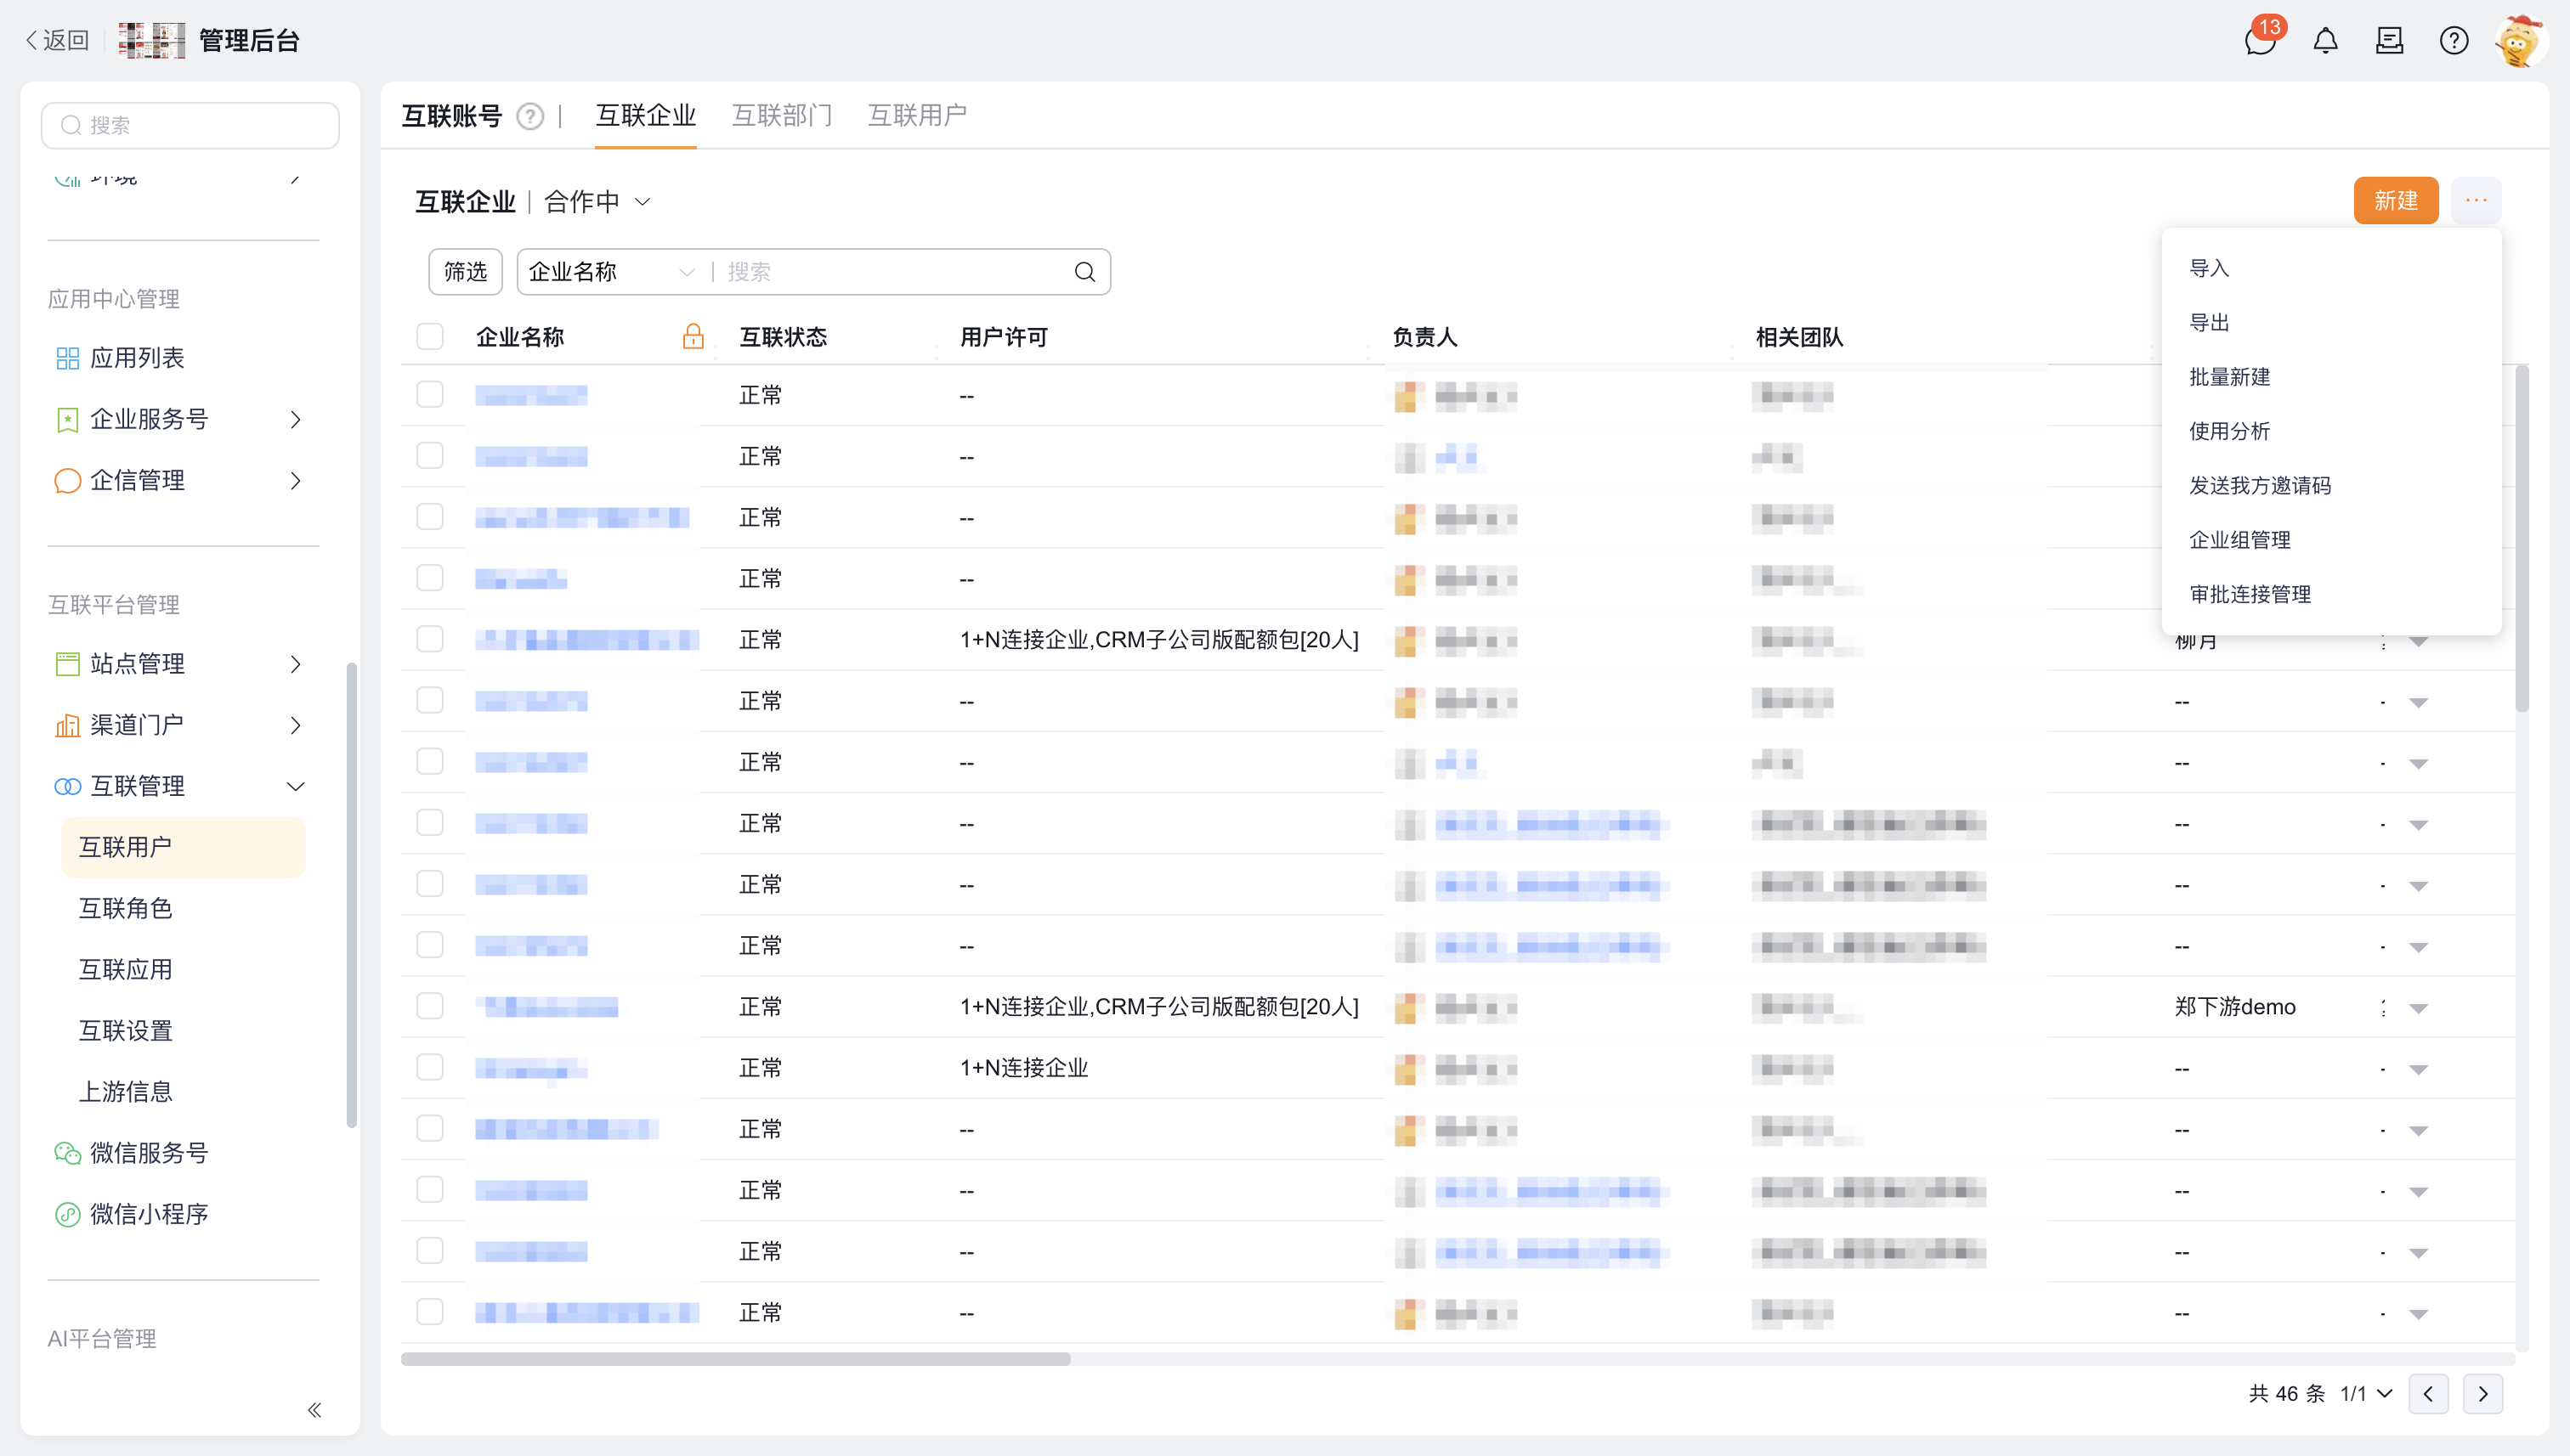Go to the next page arrow

[x=2483, y=1394]
